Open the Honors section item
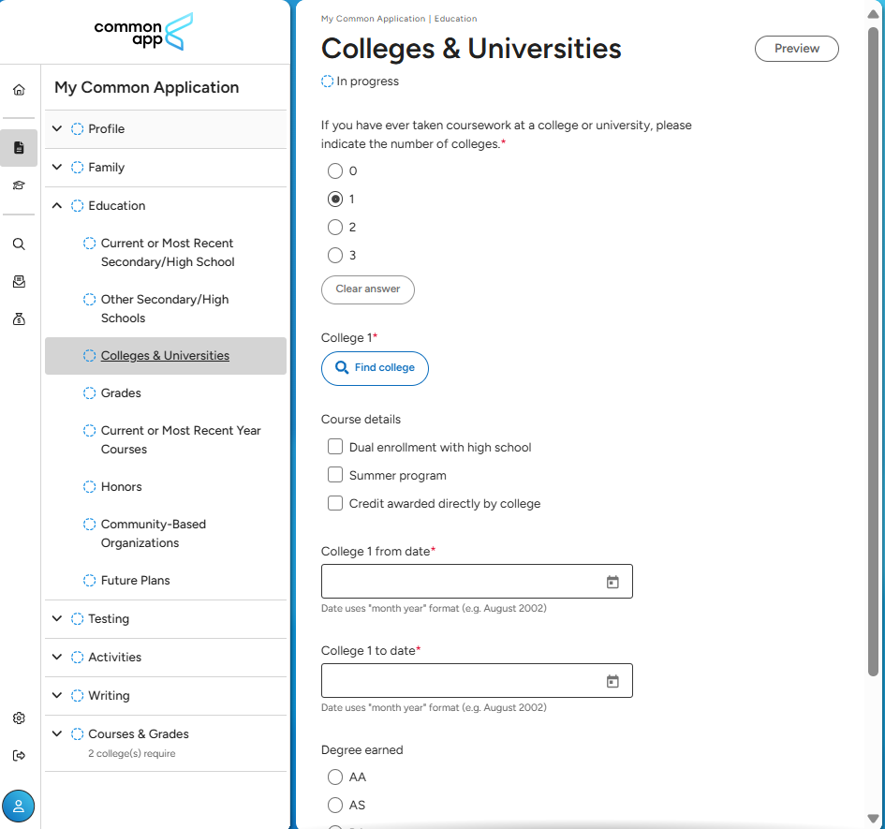The width and height of the screenshot is (885, 829). point(122,487)
